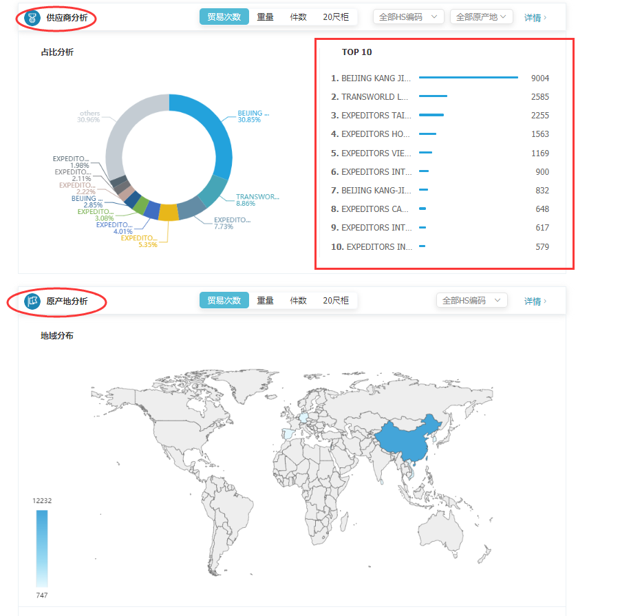This screenshot has height=616, width=631.
Task: Select the 件数 tab in supplier analysis
Action: point(299,16)
